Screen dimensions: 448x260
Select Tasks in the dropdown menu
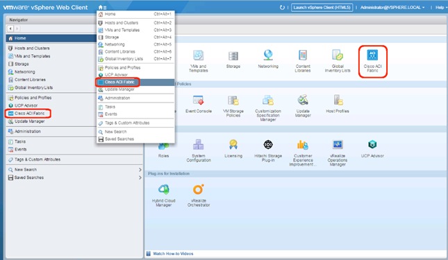[135, 107]
